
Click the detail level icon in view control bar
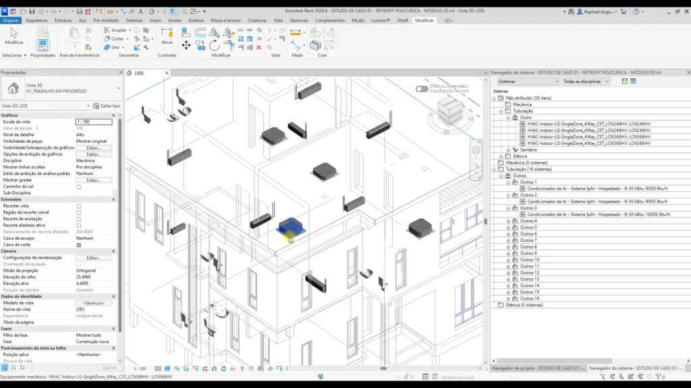coord(158,368)
